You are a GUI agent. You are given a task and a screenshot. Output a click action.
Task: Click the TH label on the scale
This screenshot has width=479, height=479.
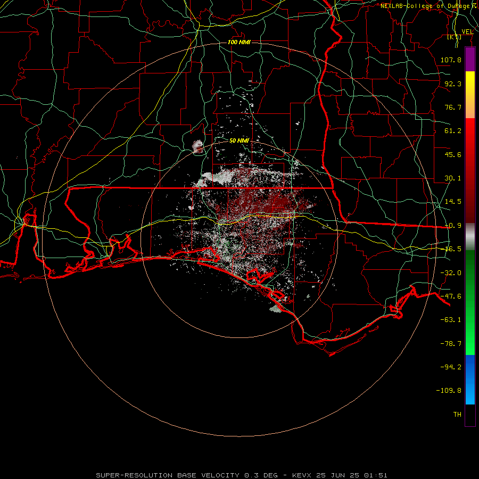457,415
